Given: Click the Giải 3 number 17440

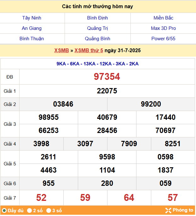Looking at the screenshot, I should (x=165, y=117).
